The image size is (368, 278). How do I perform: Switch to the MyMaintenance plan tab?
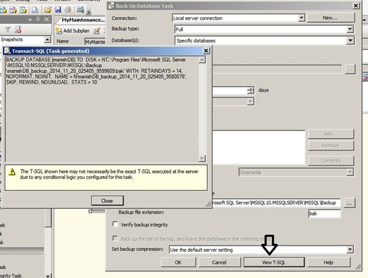coord(83,20)
